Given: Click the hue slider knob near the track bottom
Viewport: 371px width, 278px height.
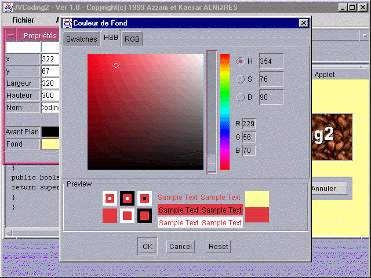Looking at the screenshot, I should (212, 163).
